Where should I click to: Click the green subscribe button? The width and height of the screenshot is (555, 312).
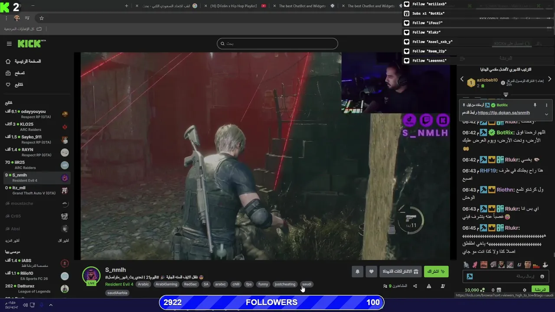pyautogui.click(x=436, y=272)
